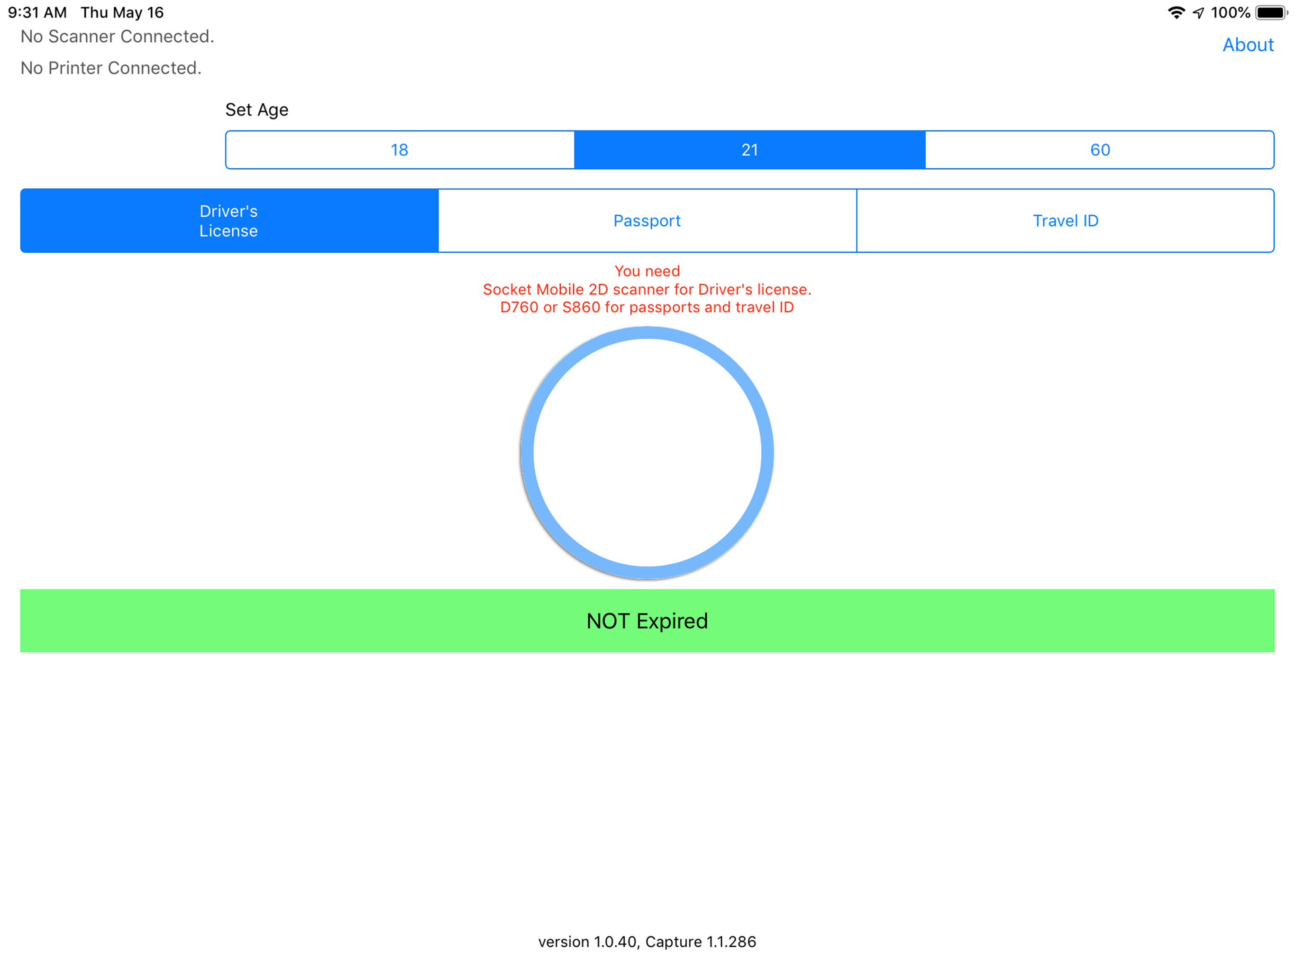Select age 21 segment
This screenshot has width=1295, height=971.
pyautogui.click(x=749, y=150)
